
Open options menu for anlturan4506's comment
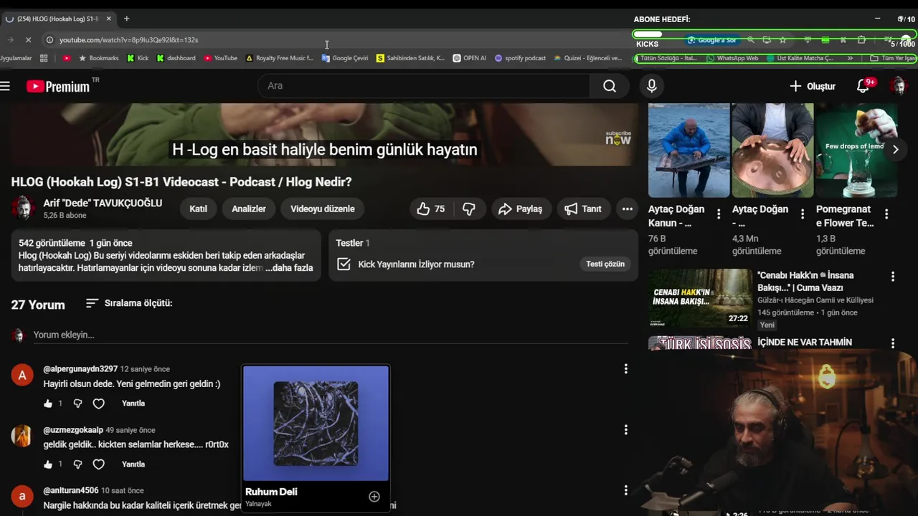coord(626,491)
